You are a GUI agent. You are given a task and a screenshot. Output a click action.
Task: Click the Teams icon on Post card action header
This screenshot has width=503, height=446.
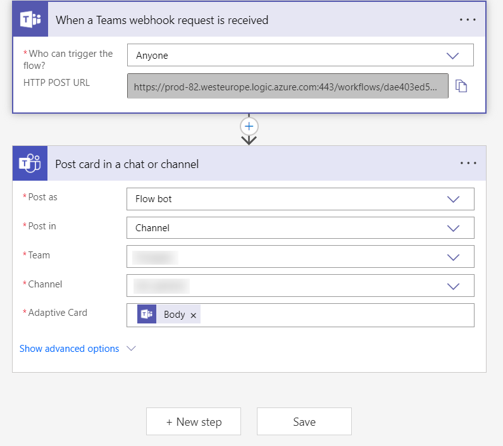pyautogui.click(x=30, y=164)
